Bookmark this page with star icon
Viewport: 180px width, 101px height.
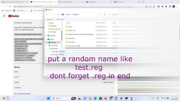point(154,6)
